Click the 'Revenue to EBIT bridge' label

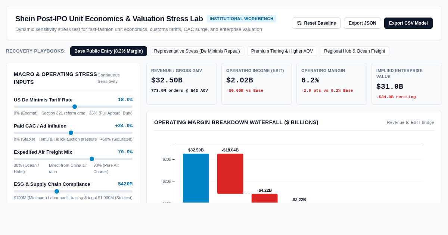[410, 122]
